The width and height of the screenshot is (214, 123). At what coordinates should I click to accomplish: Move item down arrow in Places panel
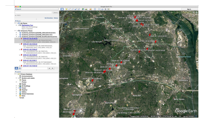(x=53, y=68)
